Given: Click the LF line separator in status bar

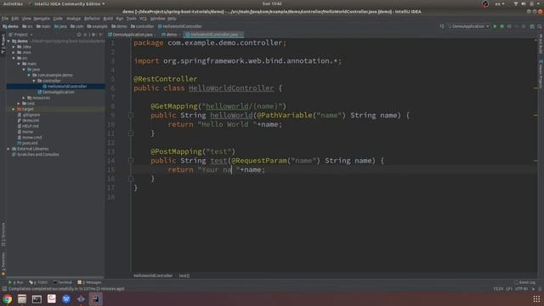Looking at the screenshot, I should pos(509,289).
